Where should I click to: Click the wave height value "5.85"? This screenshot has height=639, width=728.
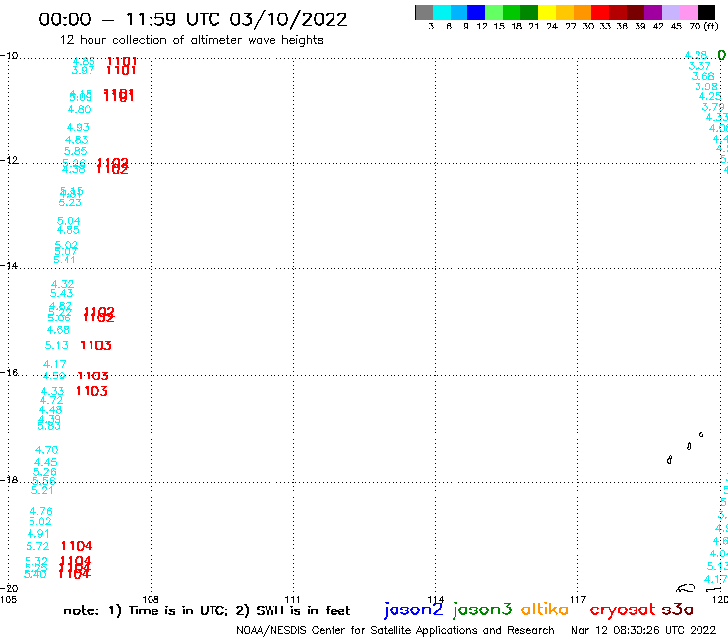(75, 151)
